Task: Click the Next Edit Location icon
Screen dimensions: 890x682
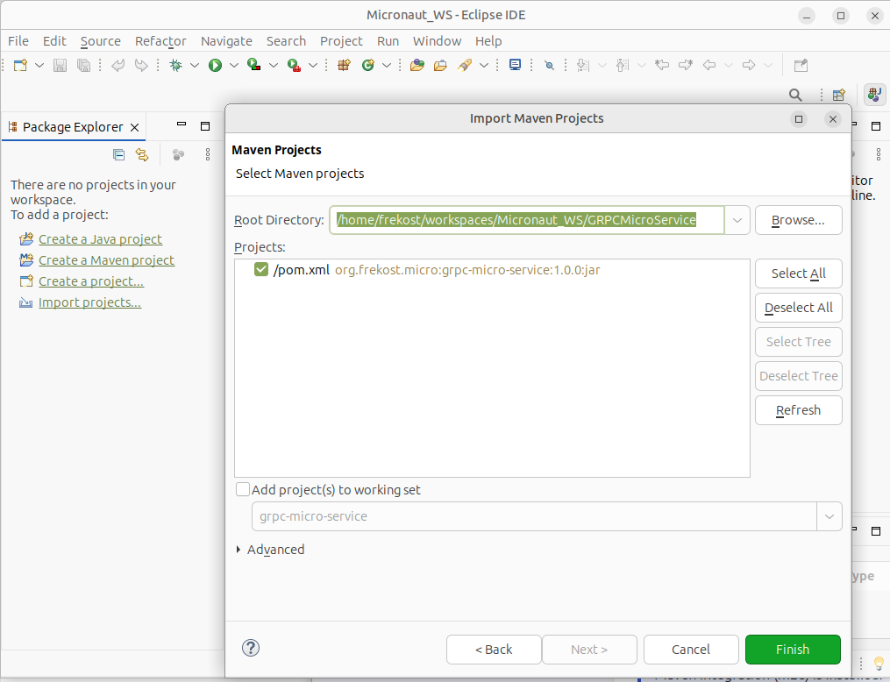Action: (x=686, y=65)
